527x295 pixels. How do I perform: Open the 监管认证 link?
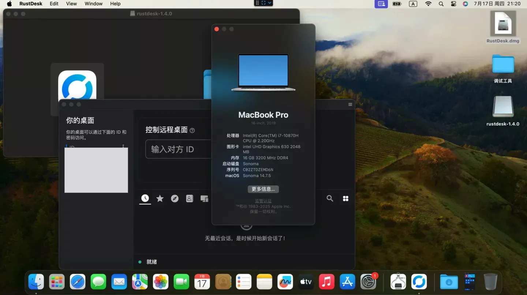(x=263, y=201)
